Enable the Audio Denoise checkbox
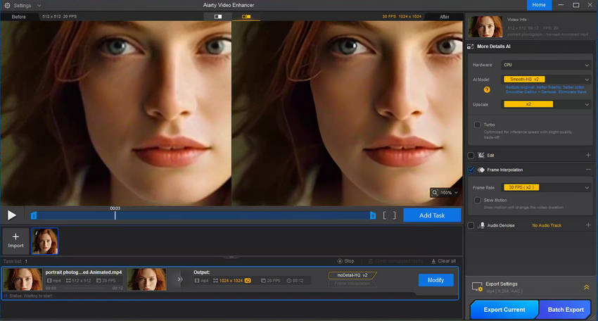Screen dimensions: 598x321 click(471, 225)
